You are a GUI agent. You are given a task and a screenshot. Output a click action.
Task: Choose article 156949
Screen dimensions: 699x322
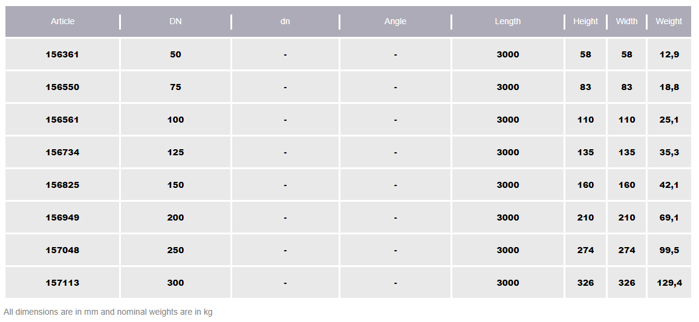[x=62, y=217]
